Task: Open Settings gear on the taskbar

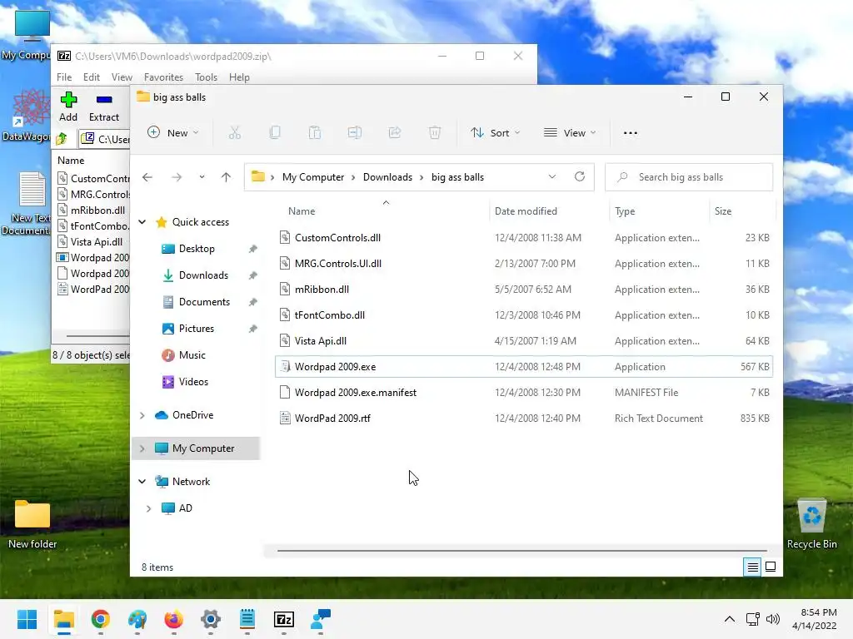Action: tap(211, 619)
